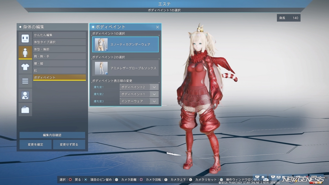This screenshot has height=185, width=329.
Task: Open the 体型・胸部 menu item
Action: coord(59,49)
